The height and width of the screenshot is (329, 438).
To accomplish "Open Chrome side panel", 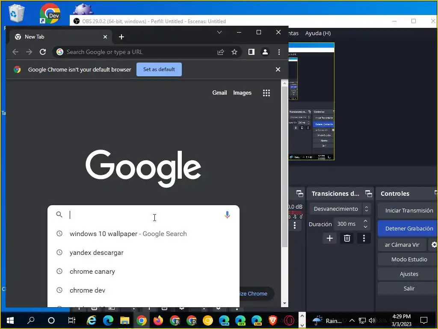I will [x=252, y=52].
